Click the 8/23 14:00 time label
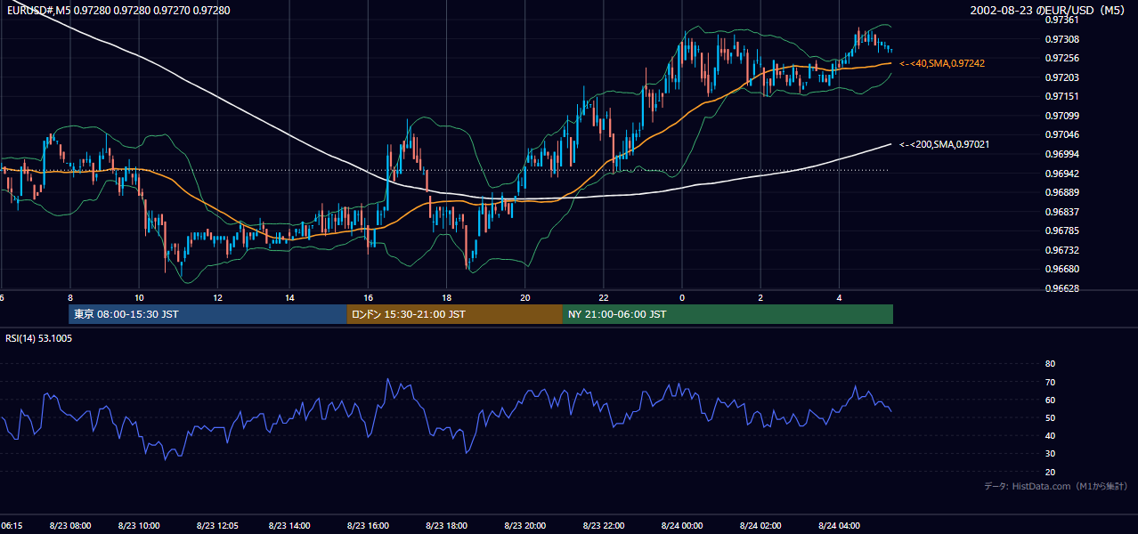 click(289, 526)
